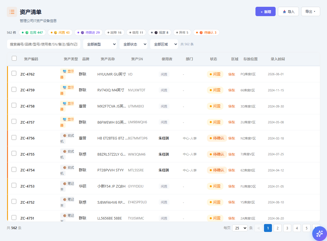327x241 pixels.
Task: Open the AI assistant sparkle button
Action: click(320, 234)
